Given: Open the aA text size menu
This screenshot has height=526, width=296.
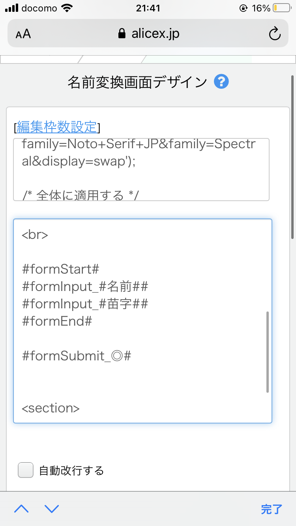Looking at the screenshot, I should click(23, 34).
